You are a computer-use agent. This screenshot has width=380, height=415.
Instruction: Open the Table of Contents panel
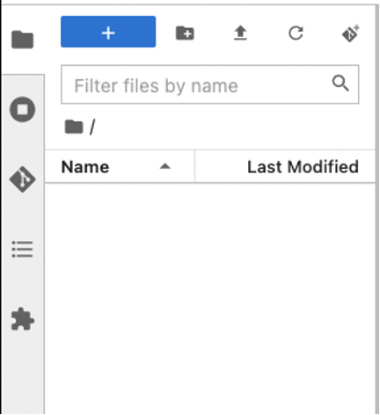point(22,250)
